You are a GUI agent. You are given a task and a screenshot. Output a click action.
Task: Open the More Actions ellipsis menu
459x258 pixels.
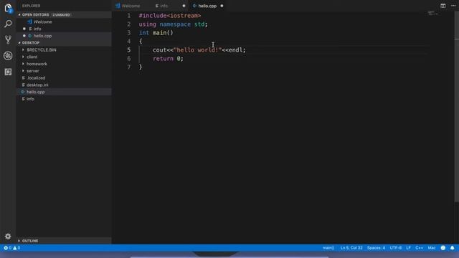453,6
